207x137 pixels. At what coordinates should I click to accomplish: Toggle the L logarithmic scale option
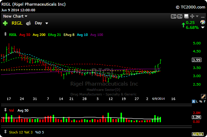(197, 101)
